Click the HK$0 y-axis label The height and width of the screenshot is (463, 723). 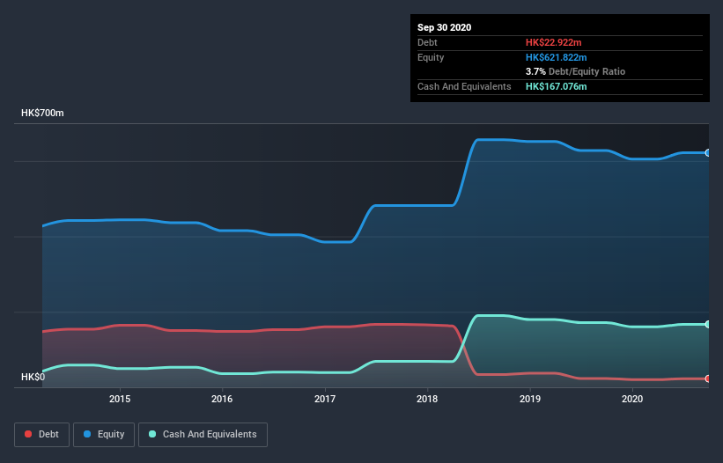click(x=33, y=377)
